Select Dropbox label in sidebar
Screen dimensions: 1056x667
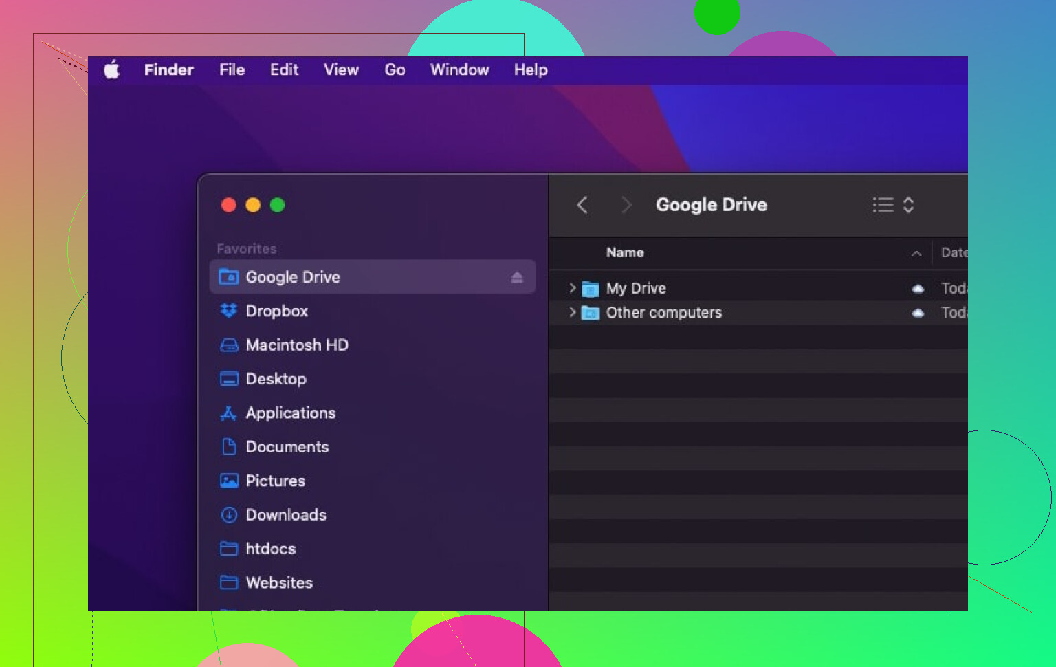(277, 311)
